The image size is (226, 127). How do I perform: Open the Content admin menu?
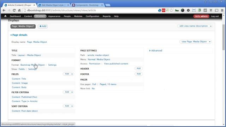point(28,16)
